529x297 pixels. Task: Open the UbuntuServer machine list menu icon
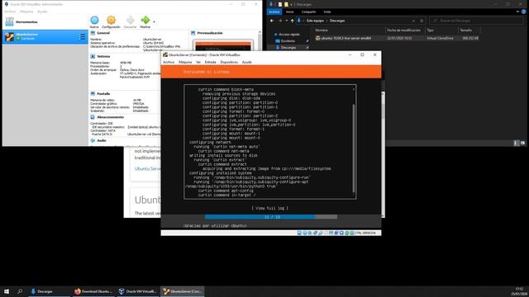[82, 36]
